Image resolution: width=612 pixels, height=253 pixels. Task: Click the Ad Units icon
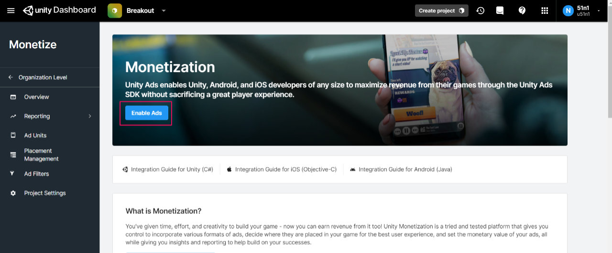pyautogui.click(x=13, y=136)
